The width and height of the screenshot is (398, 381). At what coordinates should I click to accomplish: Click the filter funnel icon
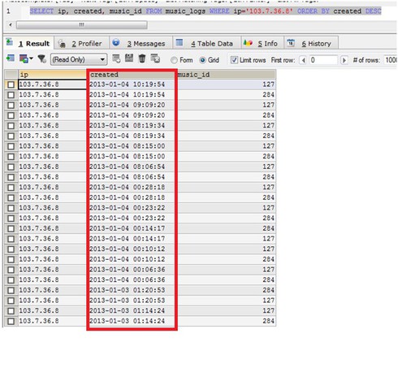(41, 58)
